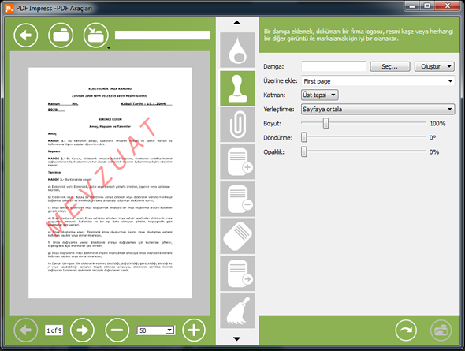Apply changes with the curved arrow button
Image resolution: width=465 pixels, height=351 pixels.
[x=406, y=330]
